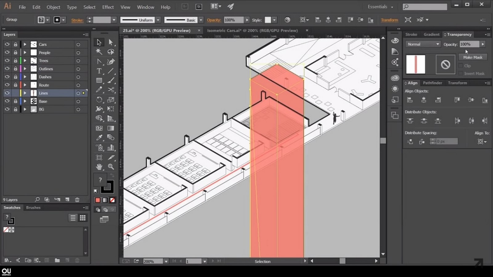Image resolution: width=493 pixels, height=277 pixels.
Task: Select the Zoom tool in toolbox
Action: click(111, 167)
